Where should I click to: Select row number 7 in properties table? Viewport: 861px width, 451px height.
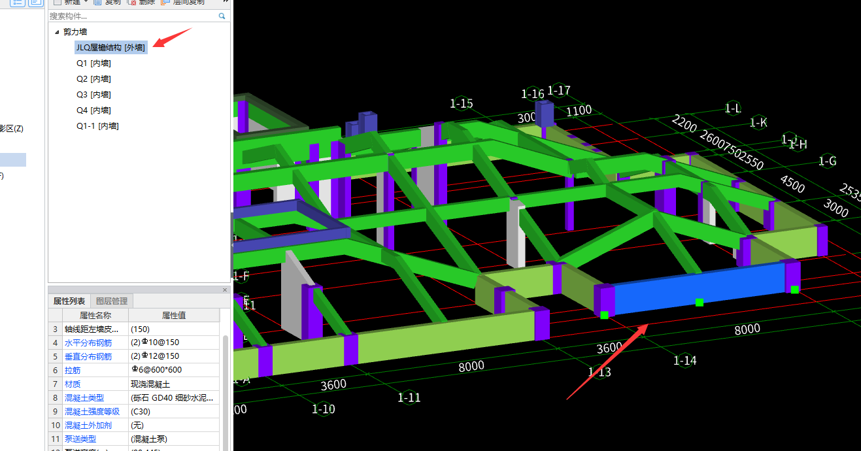click(56, 384)
